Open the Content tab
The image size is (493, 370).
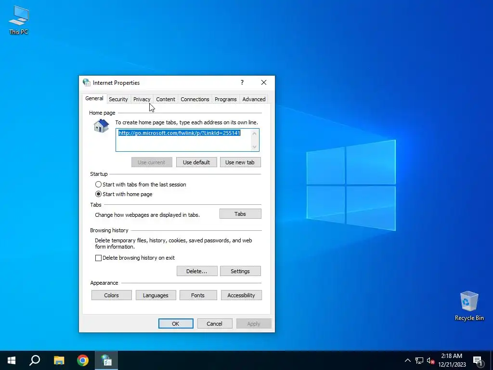(166, 99)
